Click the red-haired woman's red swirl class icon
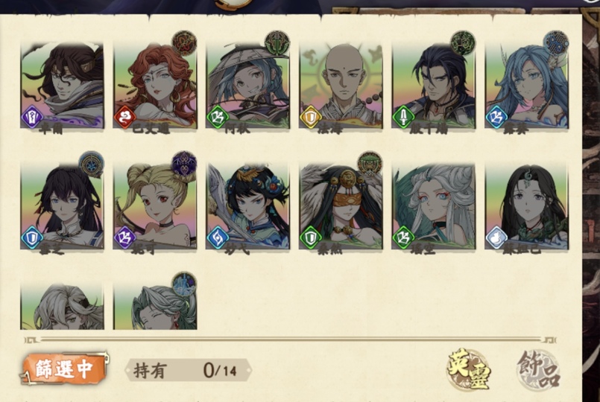The height and width of the screenshot is (402, 600). [x=124, y=117]
